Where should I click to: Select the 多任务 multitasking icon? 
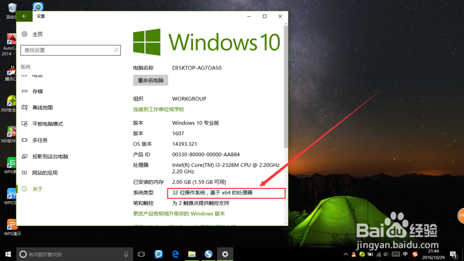pyautogui.click(x=25, y=140)
